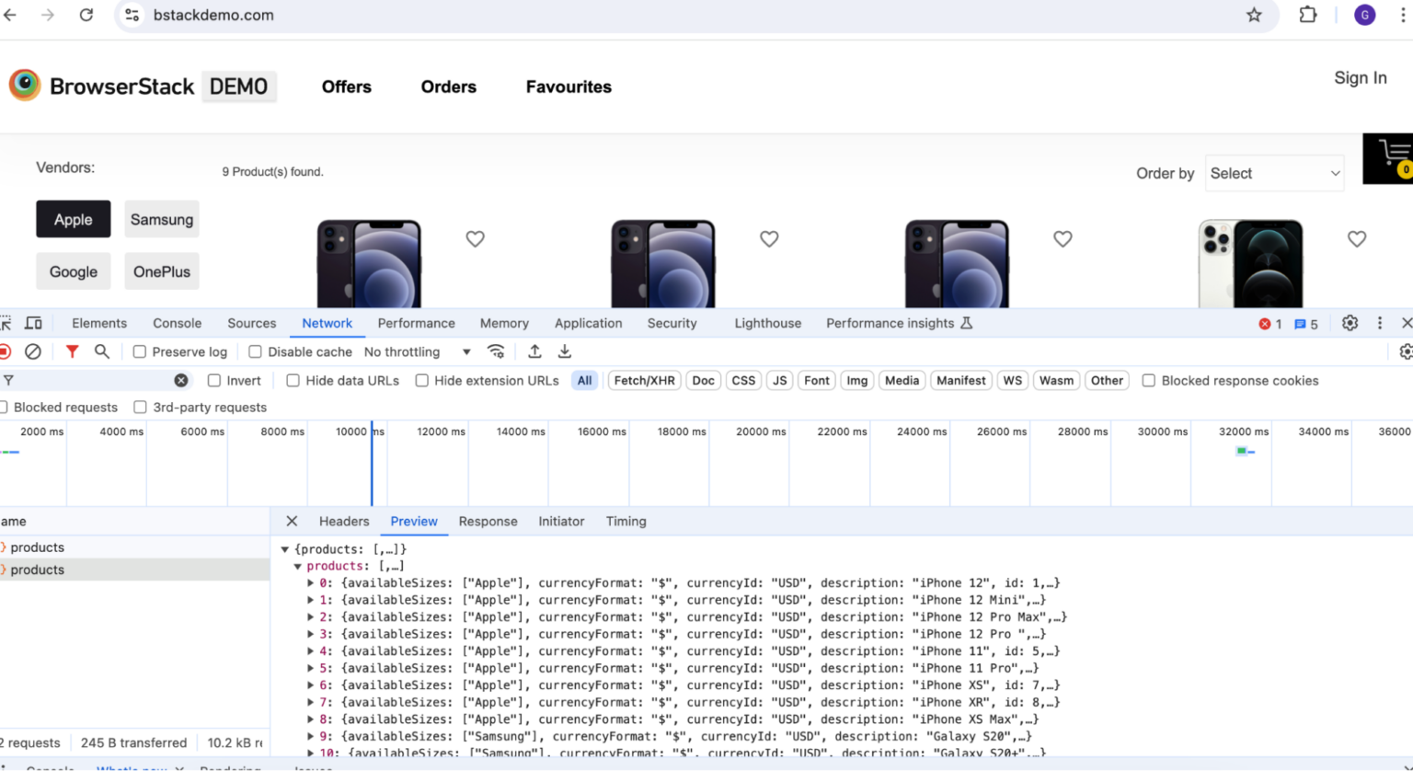Open the Order by Select dropdown
The height and width of the screenshot is (771, 1413).
pos(1274,173)
